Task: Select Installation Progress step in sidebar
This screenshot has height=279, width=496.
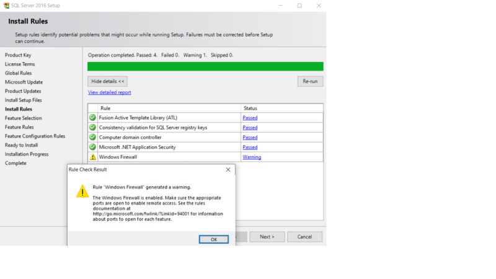Action: tap(27, 154)
